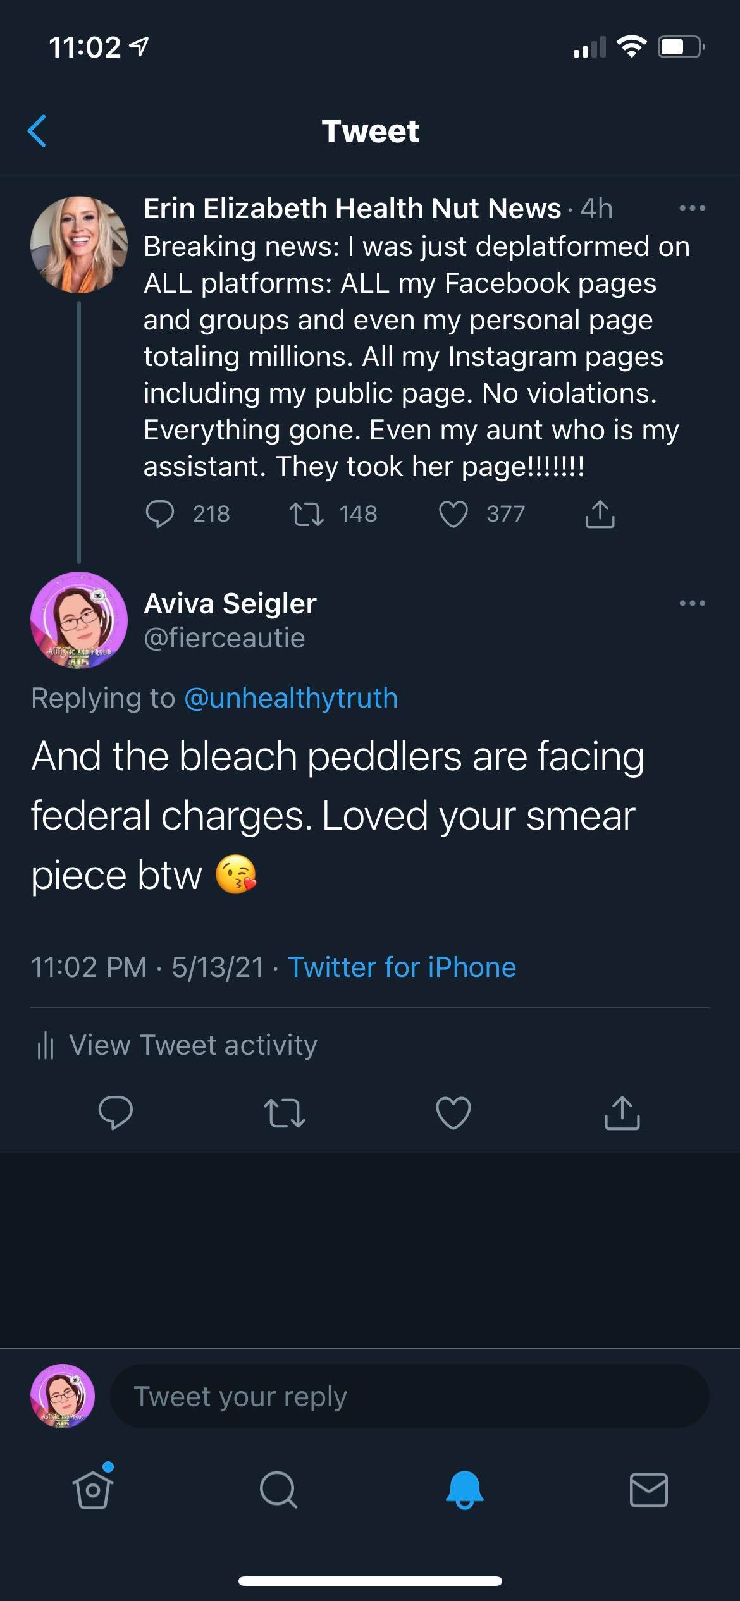The height and width of the screenshot is (1601, 740).
Task: Go to the Home tab
Action: point(94,1490)
